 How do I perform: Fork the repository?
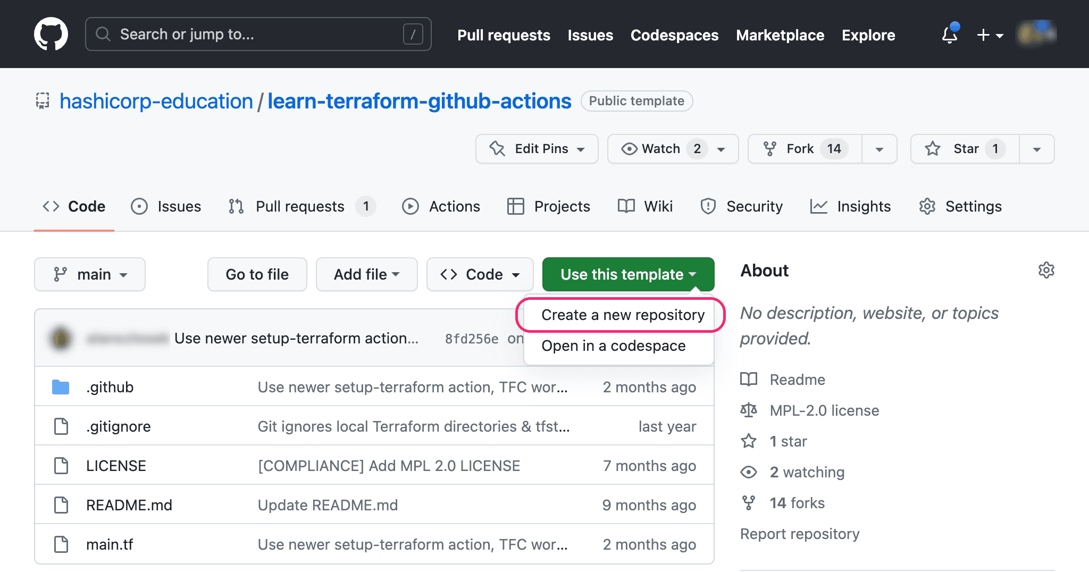click(805, 149)
